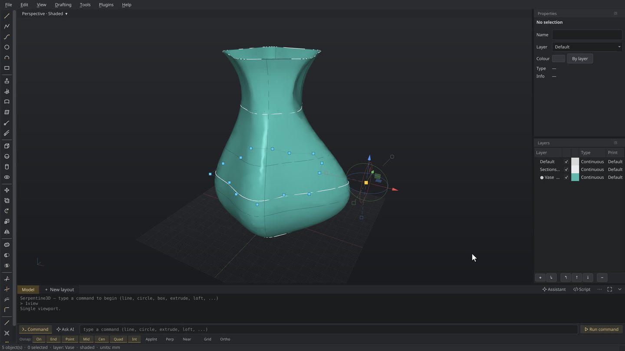Activate the Move tool
The width and height of the screenshot is (625, 351).
[7, 190]
